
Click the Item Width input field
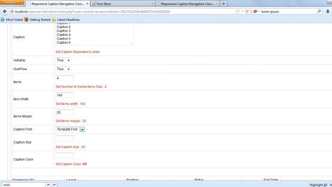point(64,95)
